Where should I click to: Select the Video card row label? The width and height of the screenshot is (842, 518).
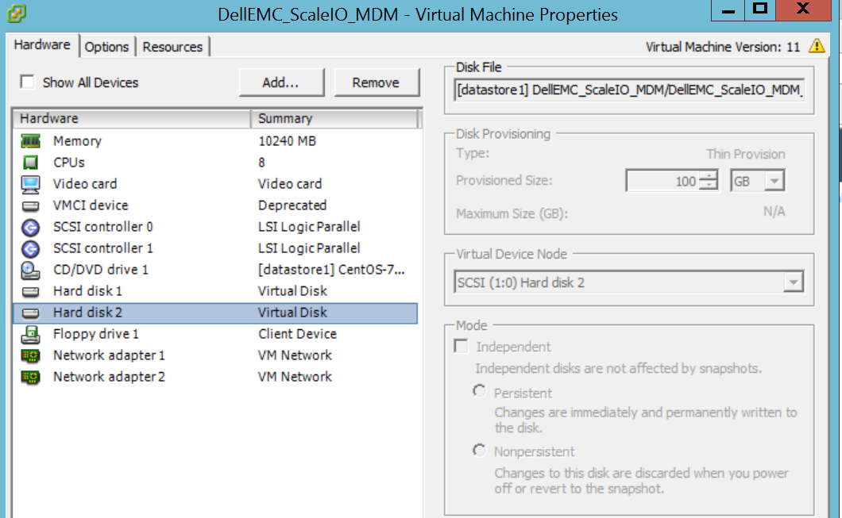[x=85, y=184]
